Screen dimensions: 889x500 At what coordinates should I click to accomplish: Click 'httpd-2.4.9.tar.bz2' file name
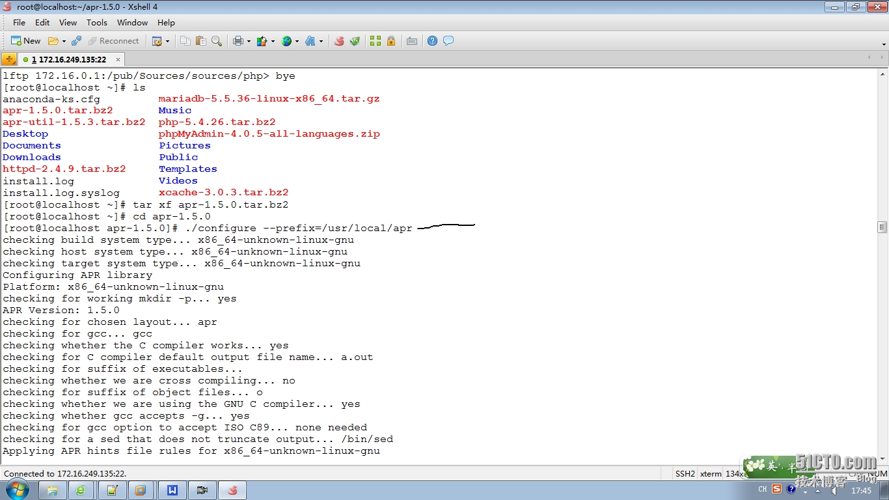[x=64, y=169]
